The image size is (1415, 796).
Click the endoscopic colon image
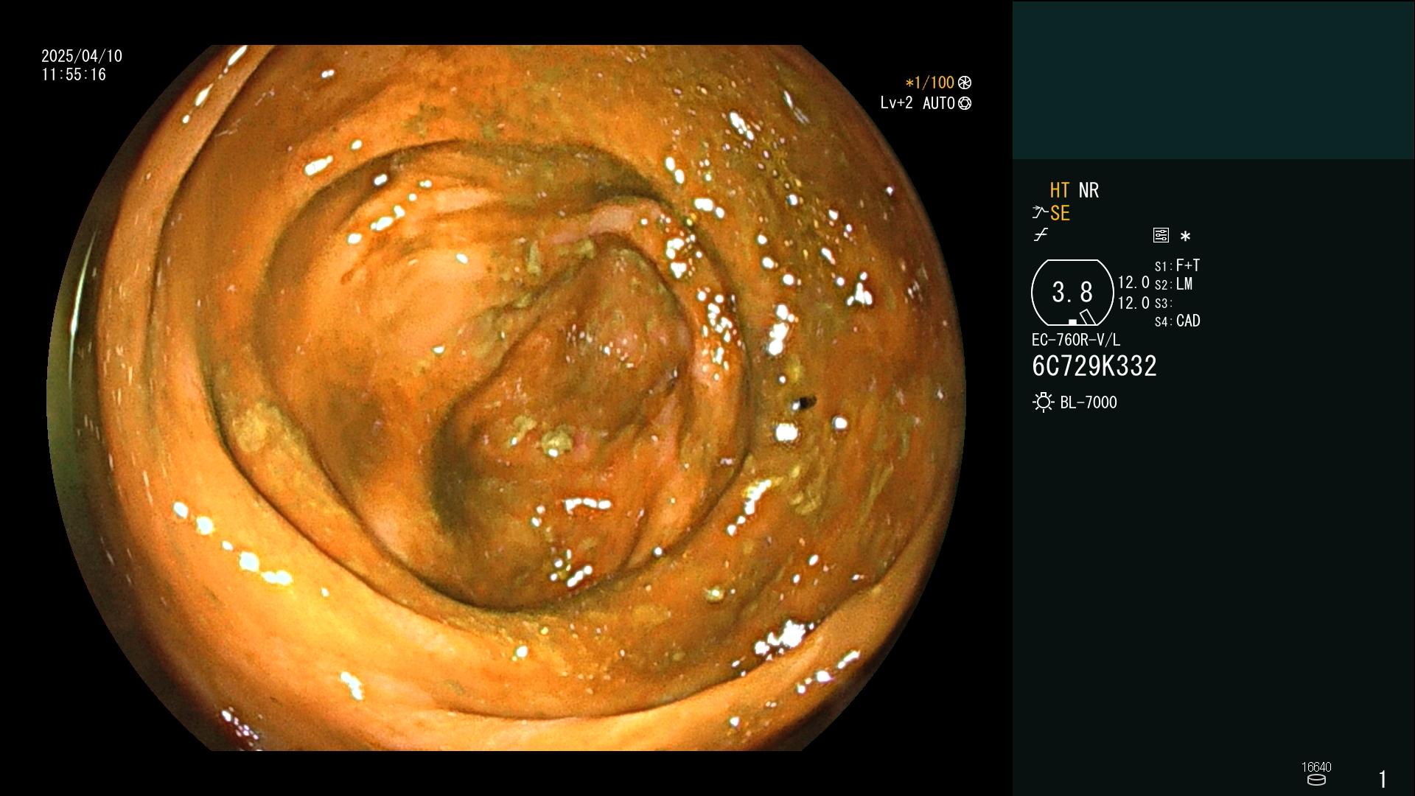coord(507,398)
